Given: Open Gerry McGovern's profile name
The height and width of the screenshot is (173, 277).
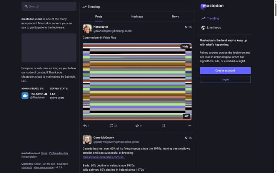Looking at the screenshot, I should (x=104, y=138).
